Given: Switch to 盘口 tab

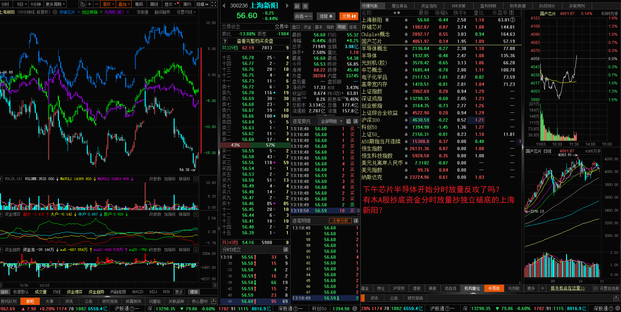Looking at the screenshot, I should click(296, 27).
